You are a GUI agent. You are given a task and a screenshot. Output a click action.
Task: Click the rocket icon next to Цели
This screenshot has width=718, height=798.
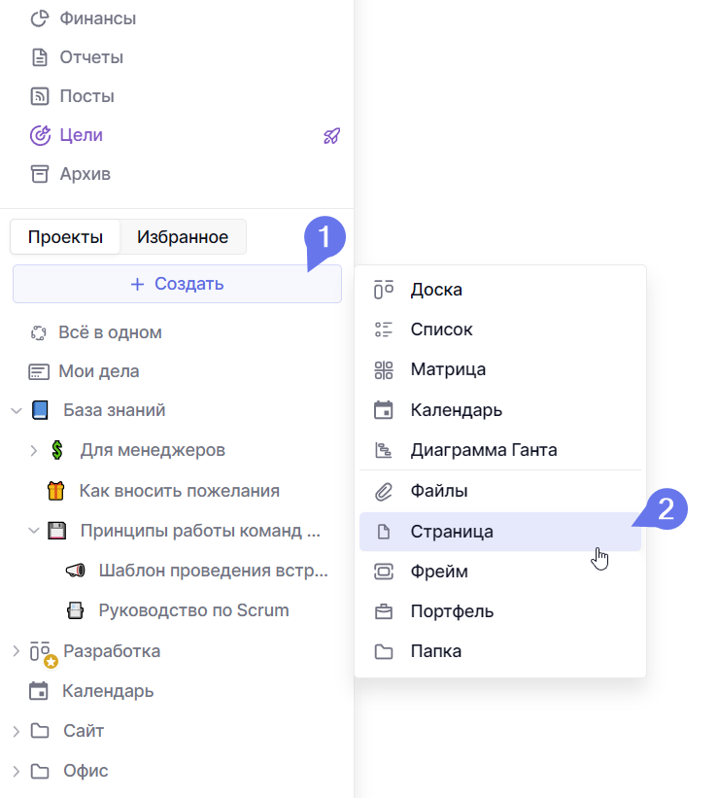coord(331,136)
